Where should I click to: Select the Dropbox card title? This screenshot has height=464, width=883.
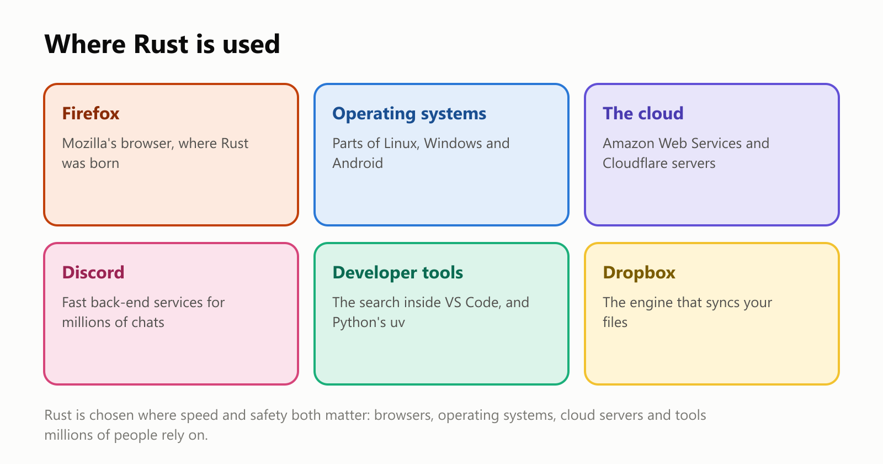(x=639, y=272)
